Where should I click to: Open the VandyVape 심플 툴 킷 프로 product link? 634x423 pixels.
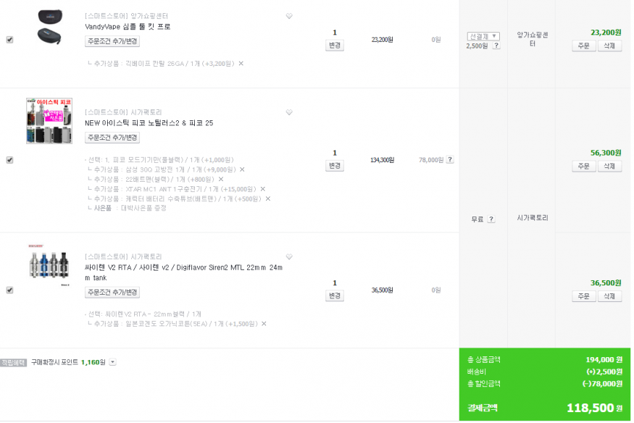click(x=128, y=27)
